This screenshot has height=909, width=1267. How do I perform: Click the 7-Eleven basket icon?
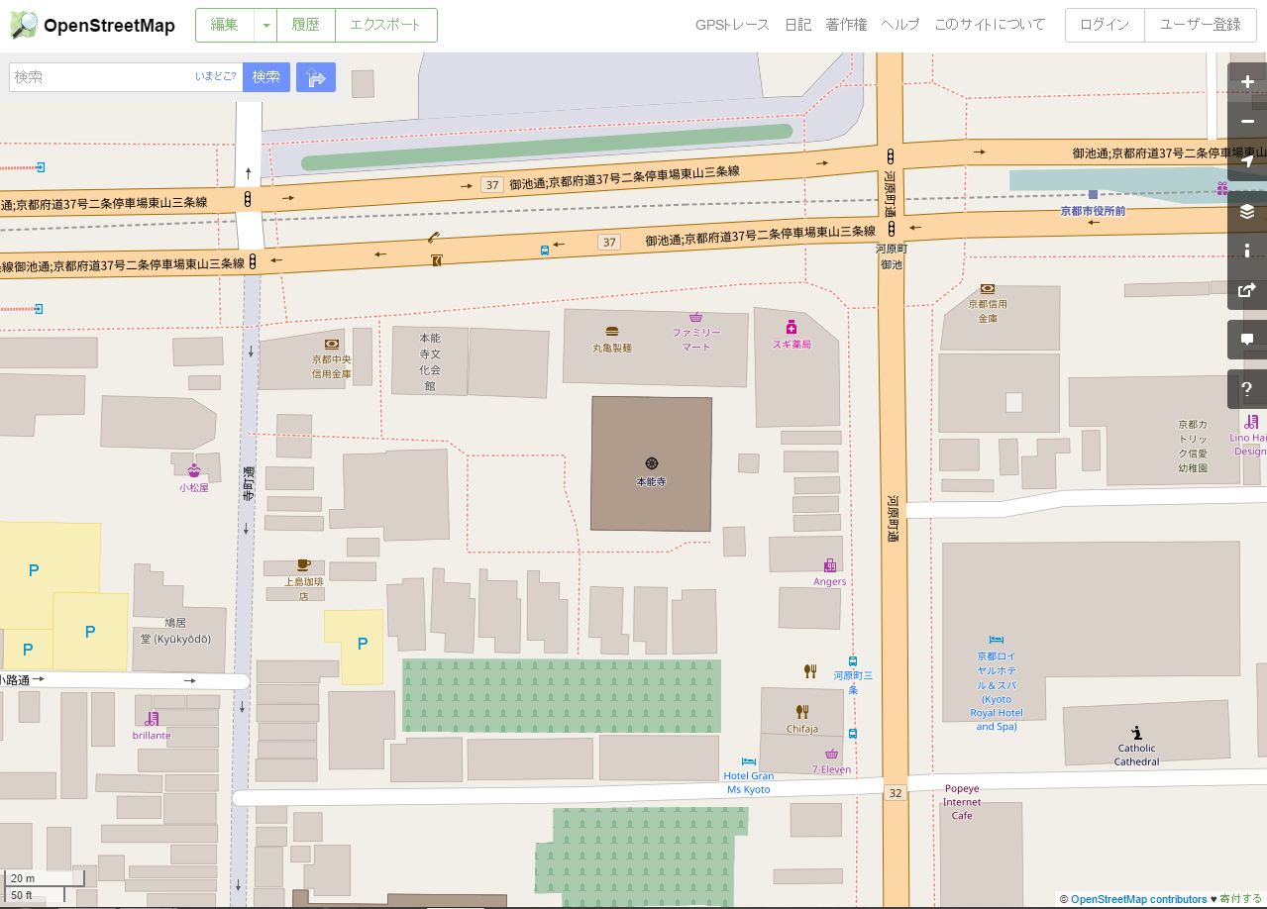point(831,754)
